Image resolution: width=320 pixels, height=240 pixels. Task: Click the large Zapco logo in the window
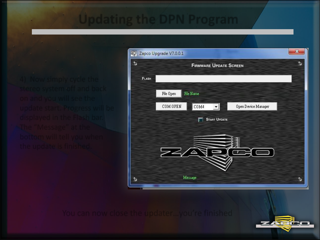217,153
